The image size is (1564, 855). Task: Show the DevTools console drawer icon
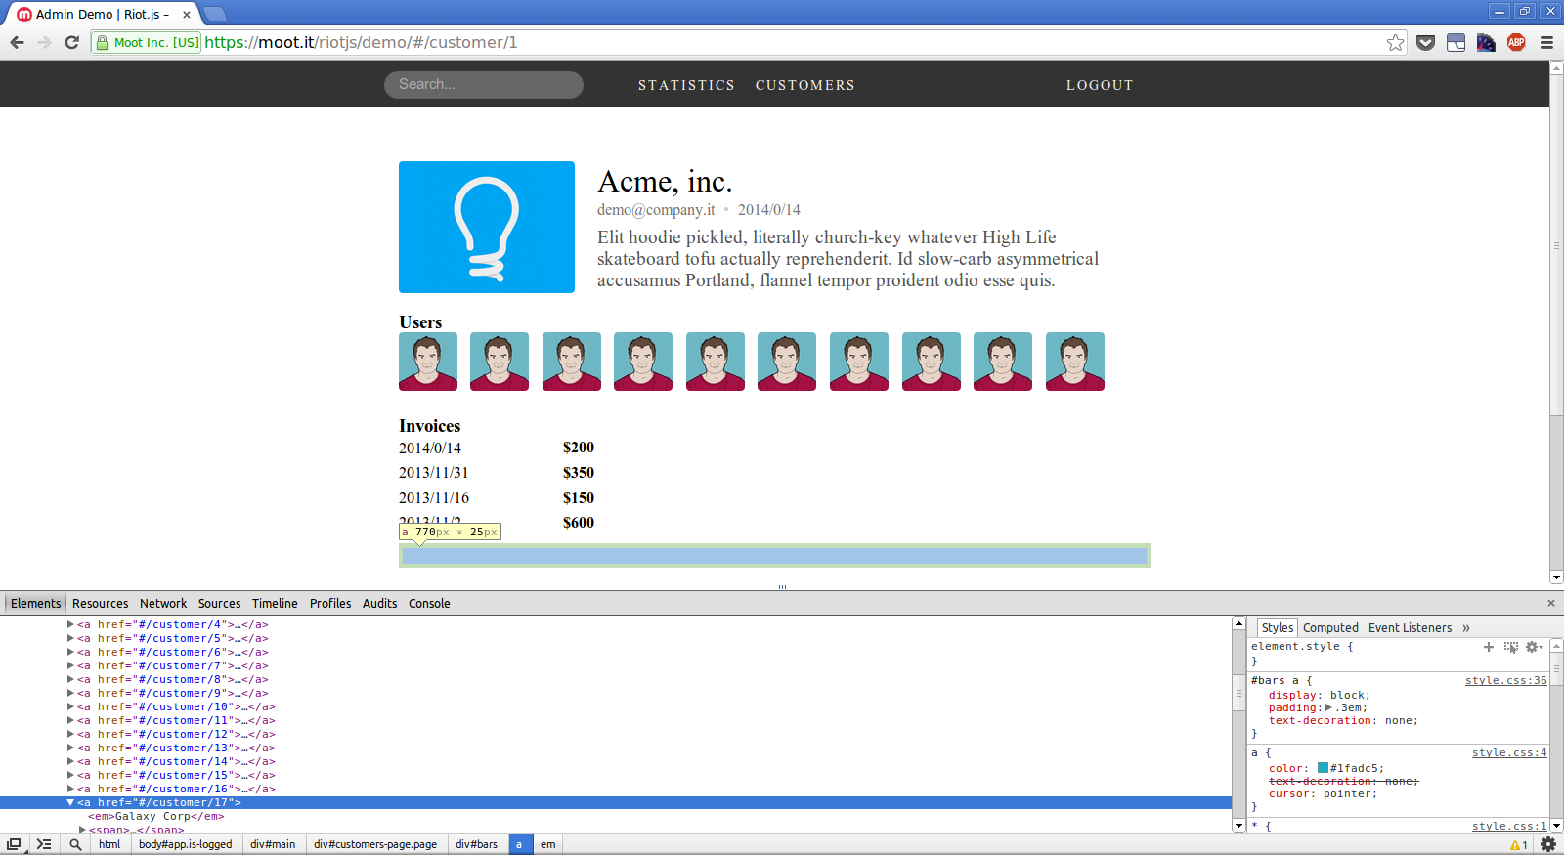point(44,844)
